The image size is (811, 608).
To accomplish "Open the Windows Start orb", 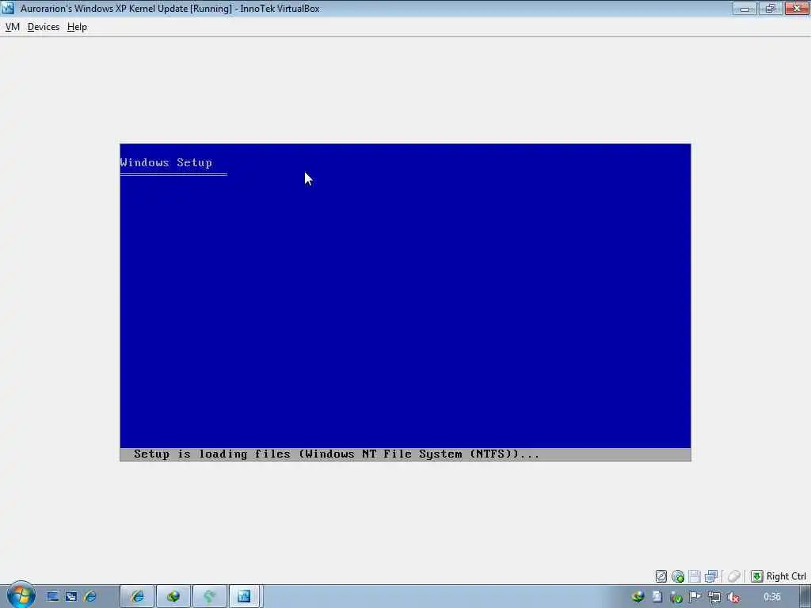I will tap(21, 595).
